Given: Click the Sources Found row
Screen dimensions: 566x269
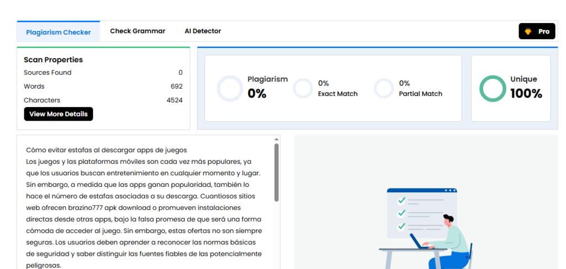Looking at the screenshot, I should click(103, 73).
